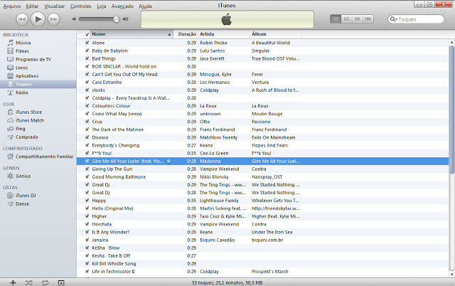This screenshot has height=286, width=455.
Task: Uncheck the checkbox for Bad Things
Action: coord(87,58)
